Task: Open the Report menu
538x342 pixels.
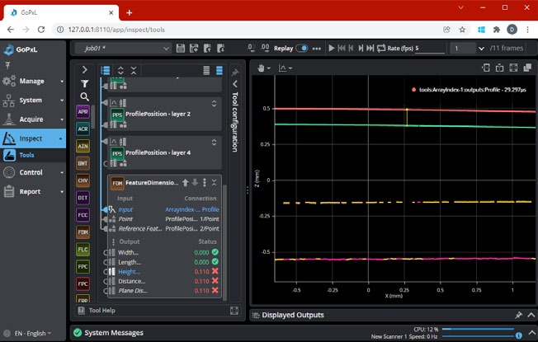Action: [33, 191]
